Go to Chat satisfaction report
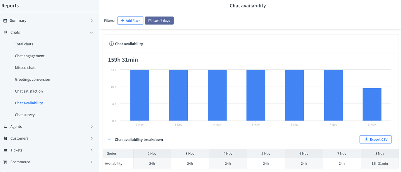The image size is (401, 172). coord(29,91)
